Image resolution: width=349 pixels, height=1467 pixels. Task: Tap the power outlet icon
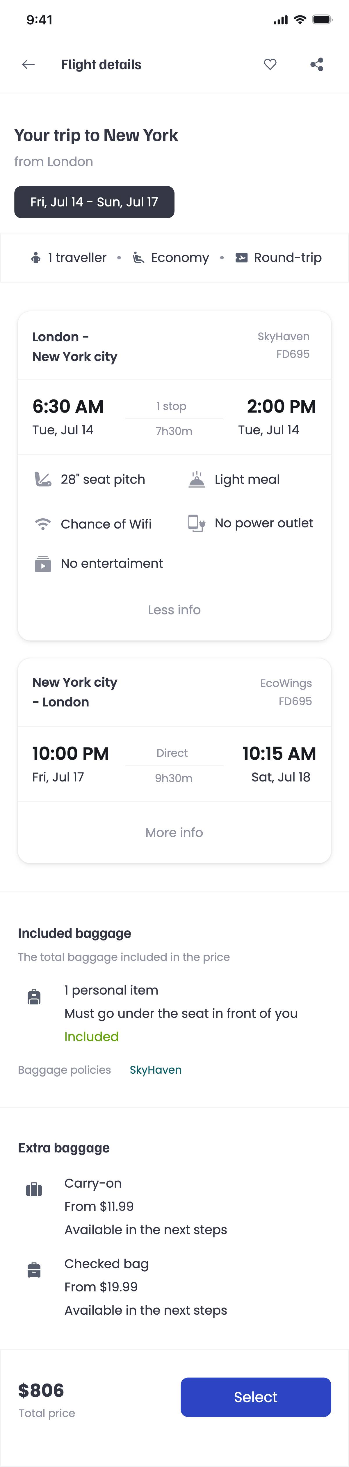196,523
